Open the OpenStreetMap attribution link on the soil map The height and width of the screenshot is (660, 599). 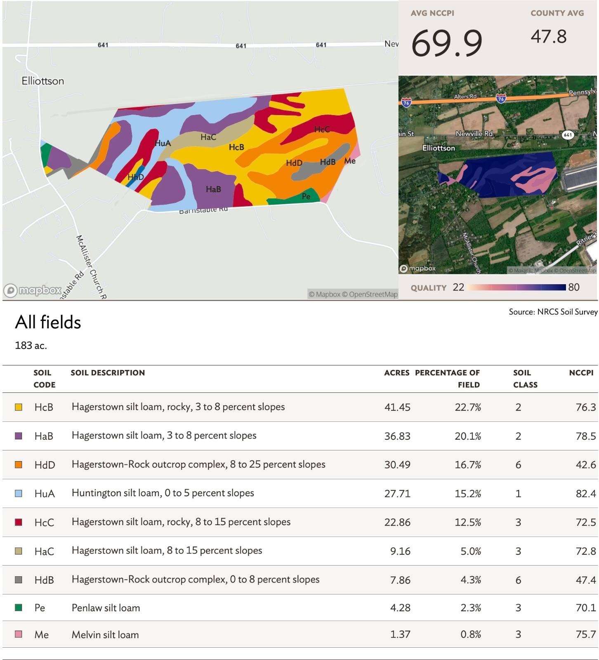point(370,294)
